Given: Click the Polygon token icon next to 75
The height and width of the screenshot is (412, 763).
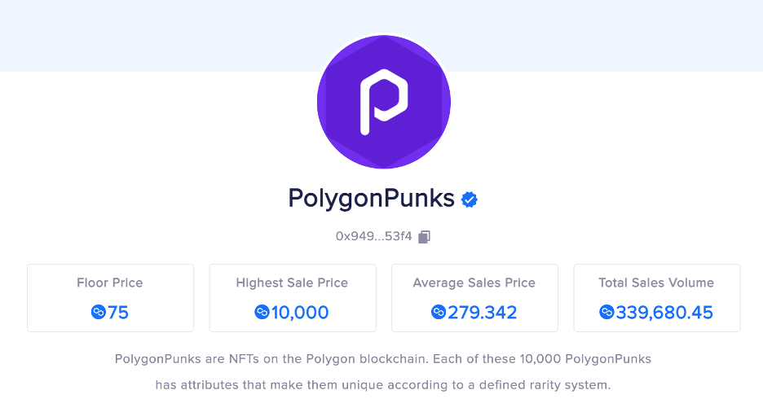Looking at the screenshot, I should 99,312.
